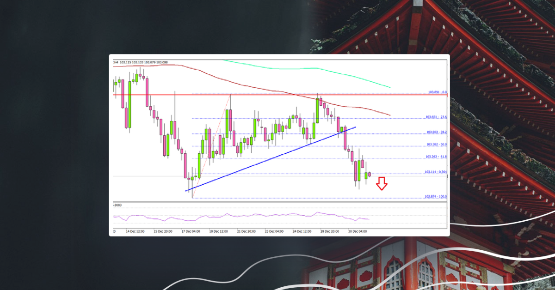The width and height of the screenshot is (555, 290).
Task: Click the 103.114 - 0.764 level label
Action: coord(435,171)
